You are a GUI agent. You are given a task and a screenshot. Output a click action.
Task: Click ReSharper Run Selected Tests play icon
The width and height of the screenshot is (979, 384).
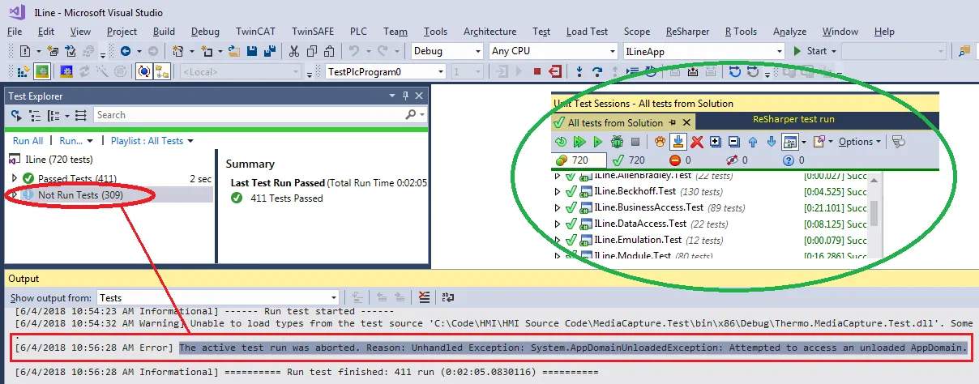point(597,142)
